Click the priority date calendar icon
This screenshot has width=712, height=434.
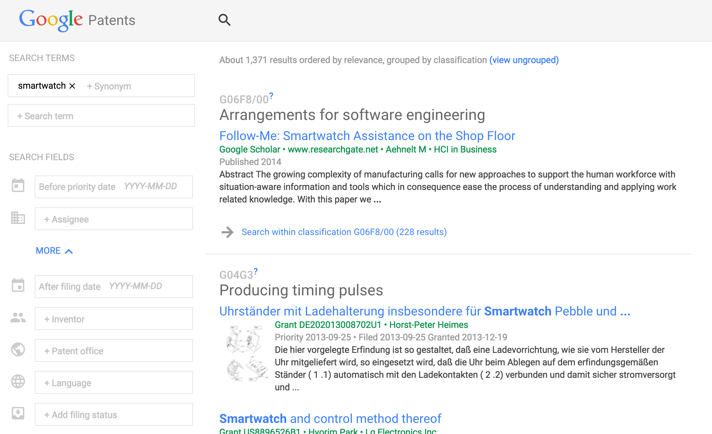[18, 186]
